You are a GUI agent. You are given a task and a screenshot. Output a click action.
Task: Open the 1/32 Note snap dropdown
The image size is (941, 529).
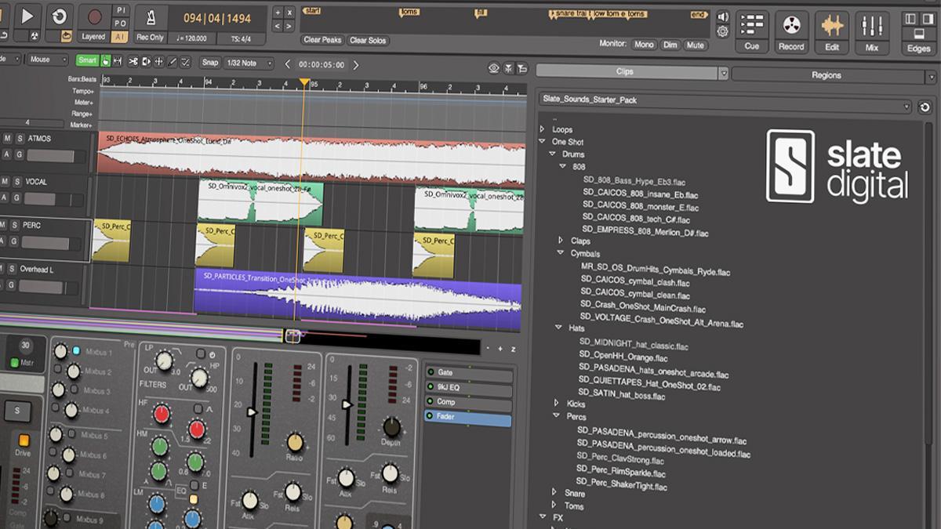pyautogui.click(x=249, y=63)
